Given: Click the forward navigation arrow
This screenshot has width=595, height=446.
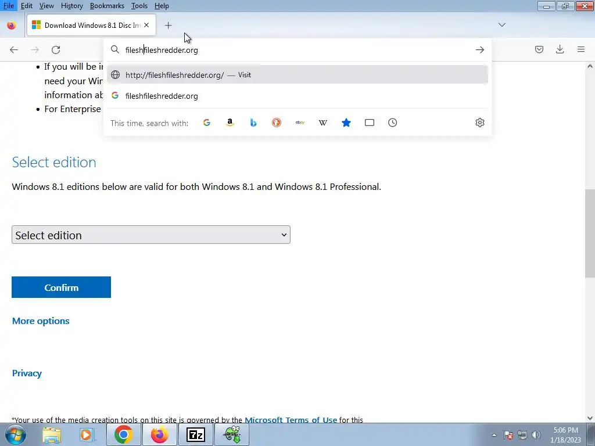Looking at the screenshot, I should 35,50.
